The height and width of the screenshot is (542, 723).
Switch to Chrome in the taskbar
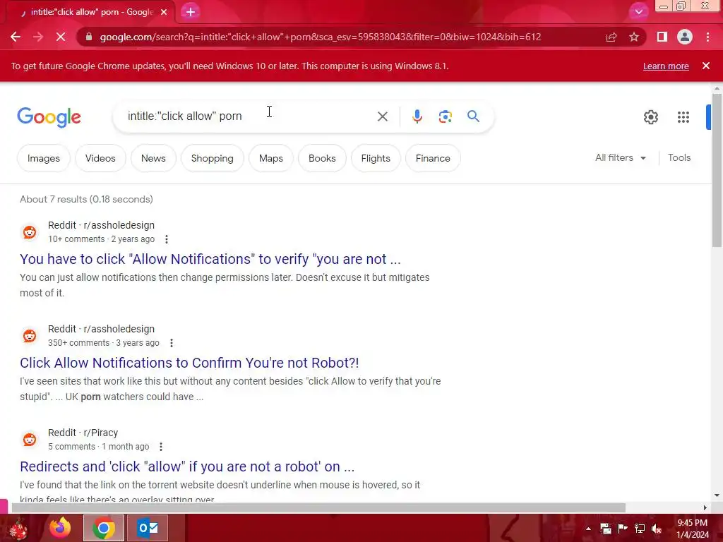(104, 528)
